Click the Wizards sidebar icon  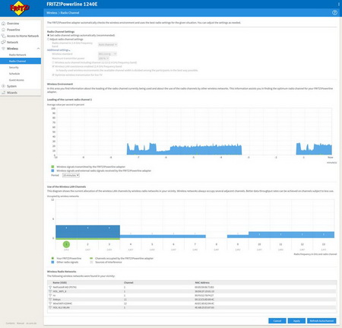pyautogui.click(x=3, y=93)
